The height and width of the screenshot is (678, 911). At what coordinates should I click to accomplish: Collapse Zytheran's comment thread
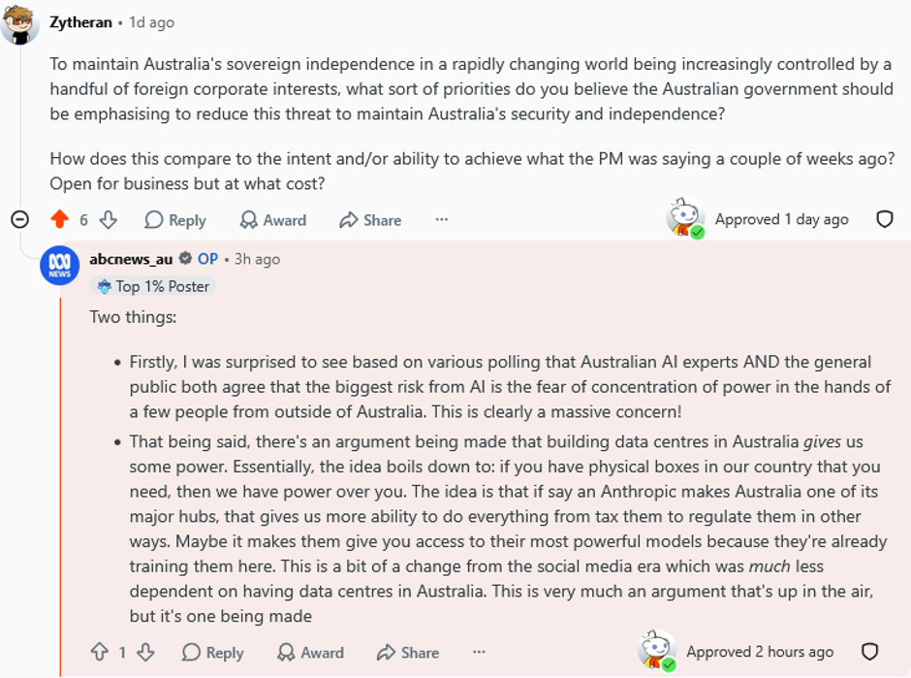point(19,219)
